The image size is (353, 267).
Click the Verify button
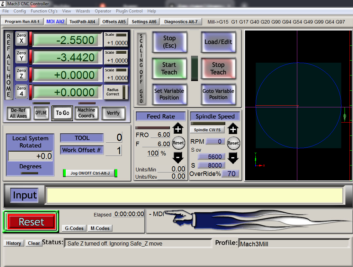pos(113,113)
